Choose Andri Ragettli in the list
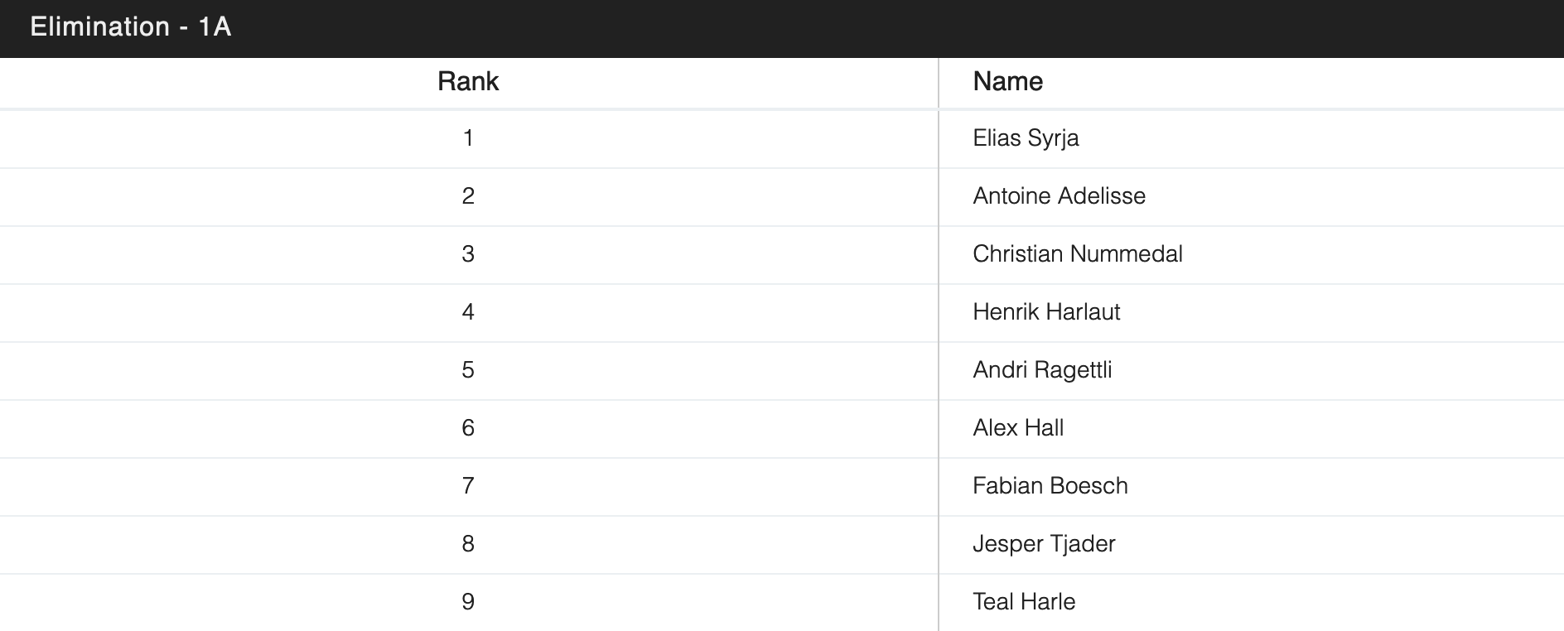This screenshot has width=1564, height=631. (x=1042, y=370)
